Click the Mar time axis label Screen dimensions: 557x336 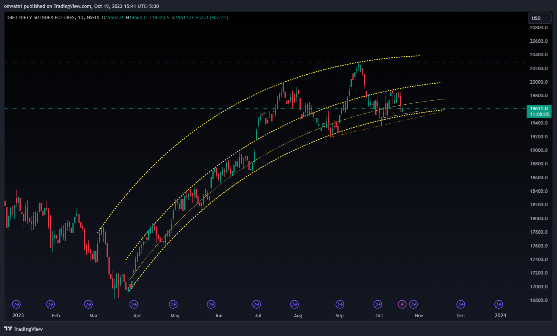[x=93, y=316]
